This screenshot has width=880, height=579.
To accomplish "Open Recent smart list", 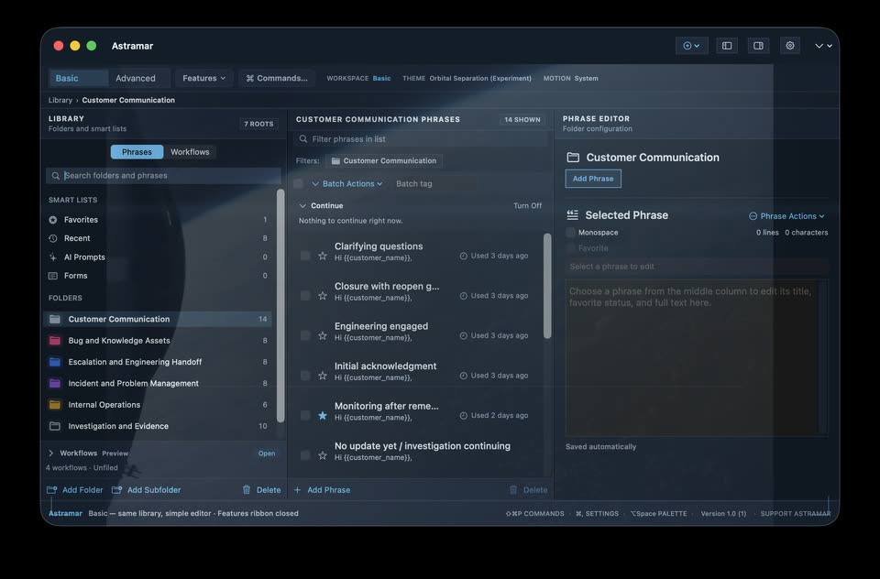I will tap(158, 238).
